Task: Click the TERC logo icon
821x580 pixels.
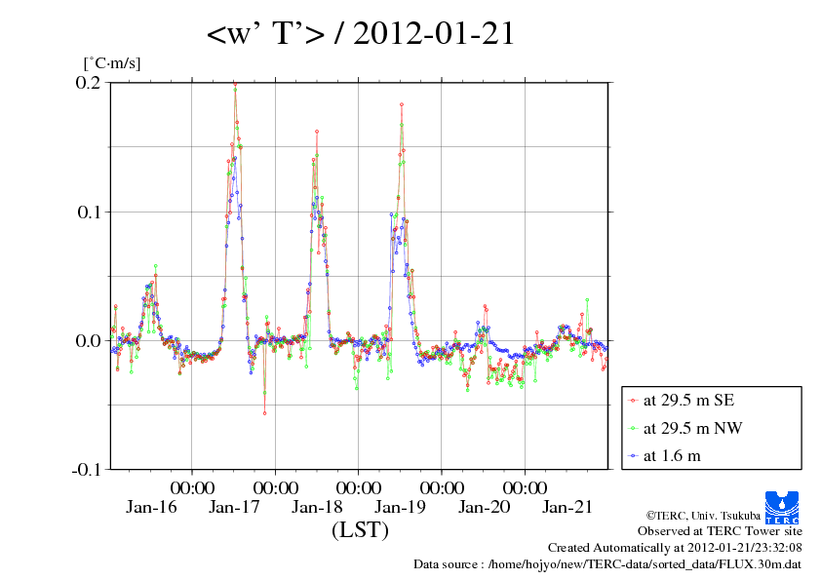Action: [x=782, y=507]
